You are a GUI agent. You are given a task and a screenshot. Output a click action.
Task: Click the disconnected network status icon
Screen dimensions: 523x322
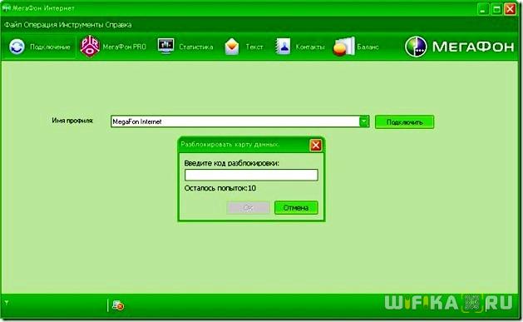point(118,305)
